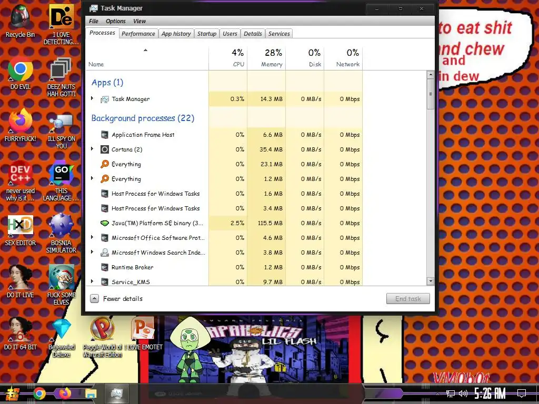Image resolution: width=539 pixels, height=404 pixels.
Task: Open the 'DO IT 64 BIT' desktop shortcut
Action: pyautogui.click(x=21, y=334)
